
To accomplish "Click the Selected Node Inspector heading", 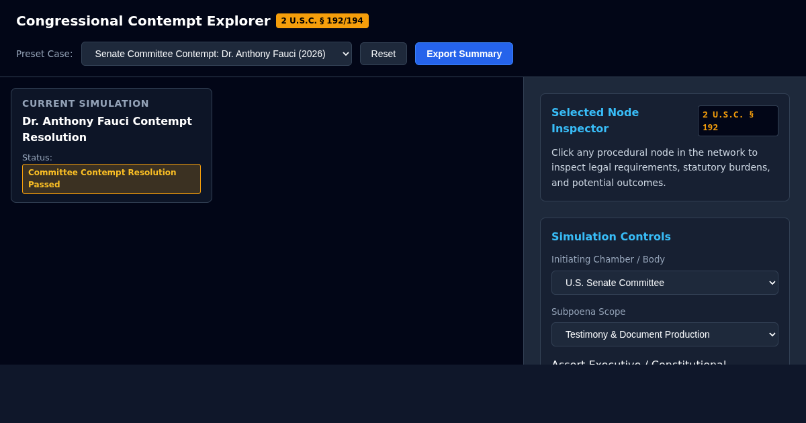I will pos(595,120).
